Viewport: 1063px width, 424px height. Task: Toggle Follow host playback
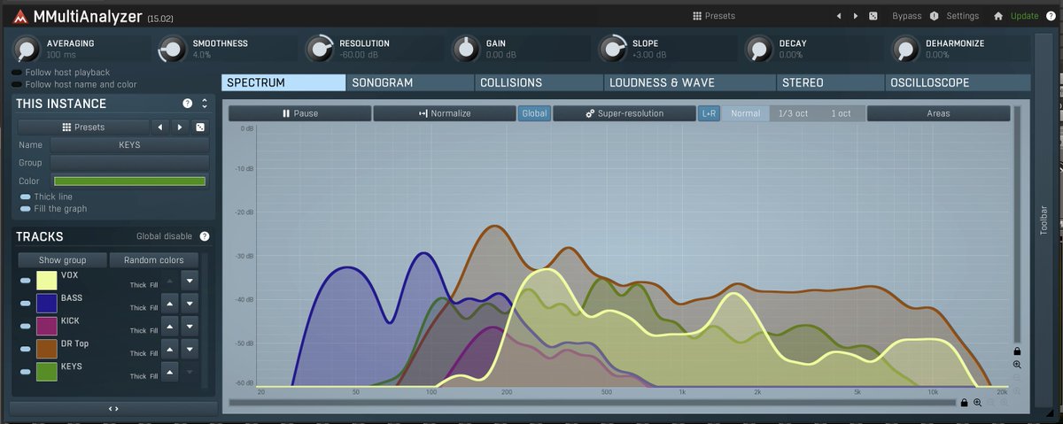coord(17,73)
